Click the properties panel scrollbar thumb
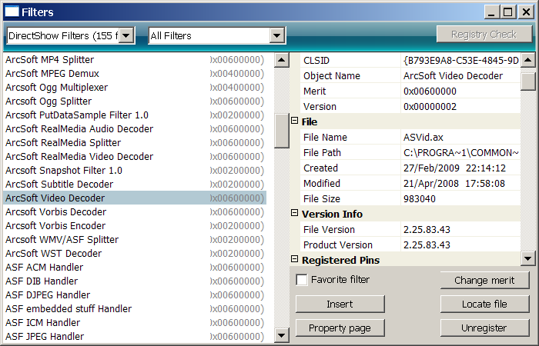The image size is (539, 346). click(528, 82)
